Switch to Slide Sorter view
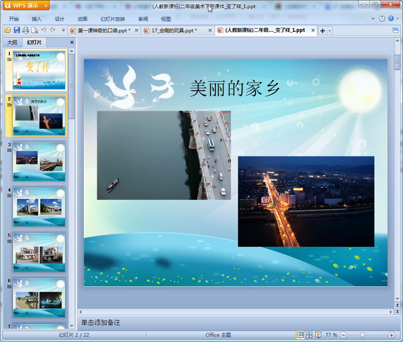The width and height of the screenshot is (403, 342). click(309, 335)
